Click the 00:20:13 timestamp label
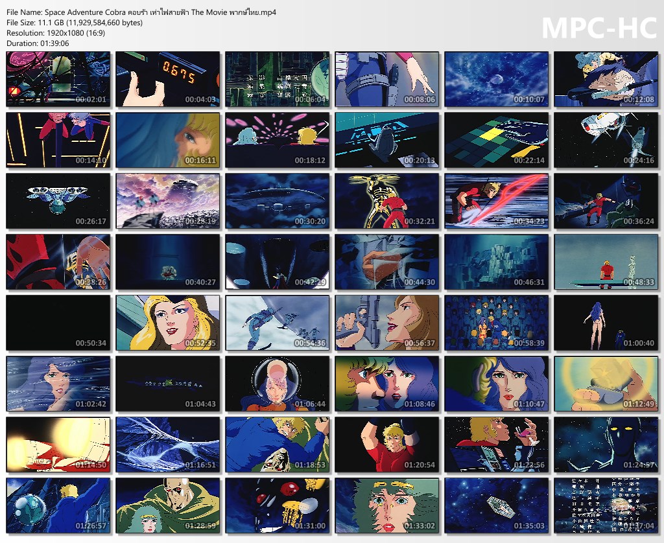Screen dimensions: 664x543 (420, 161)
